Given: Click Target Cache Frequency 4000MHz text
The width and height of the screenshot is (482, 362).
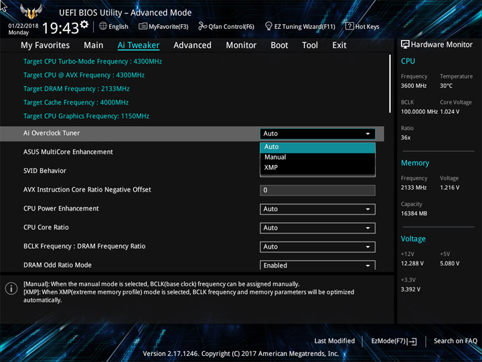Looking at the screenshot, I should [x=76, y=103].
